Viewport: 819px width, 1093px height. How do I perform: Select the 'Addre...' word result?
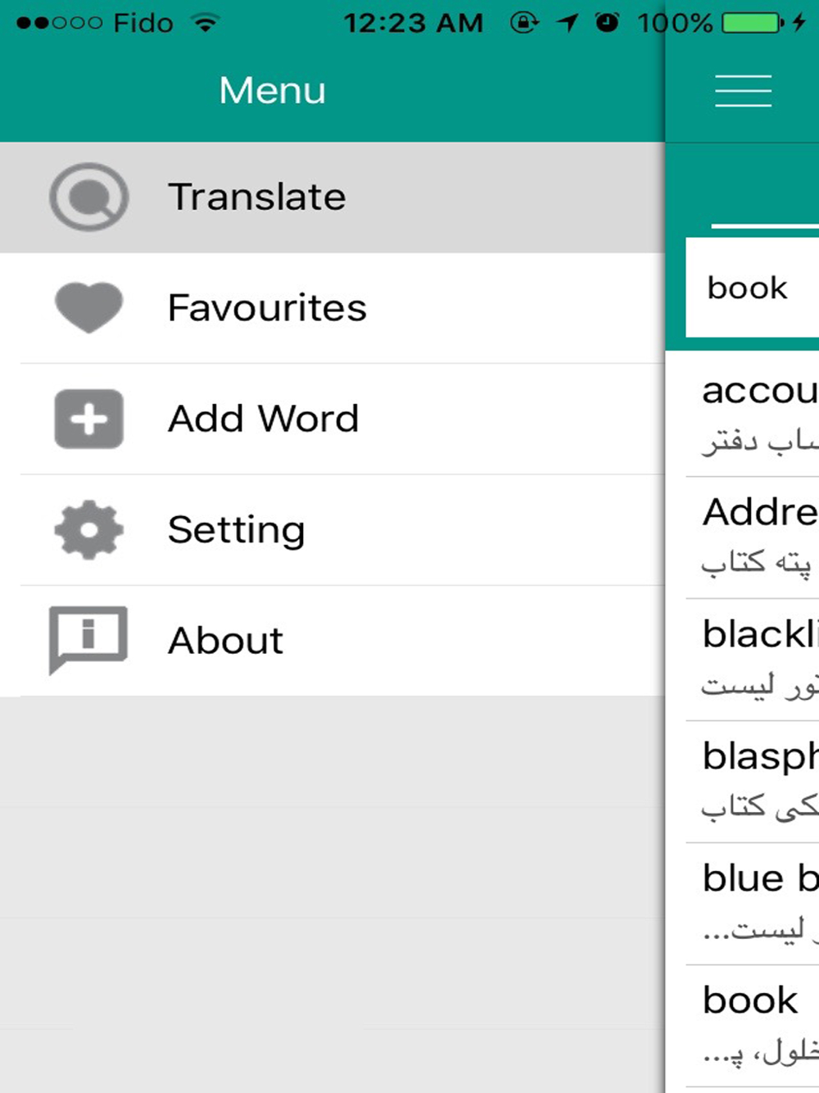point(752,537)
